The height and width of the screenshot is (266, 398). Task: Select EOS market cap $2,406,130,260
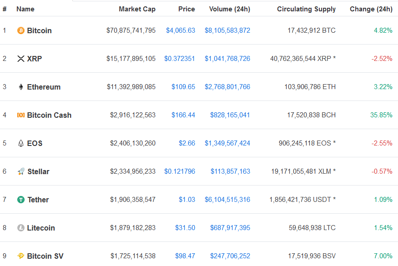tap(133, 143)
